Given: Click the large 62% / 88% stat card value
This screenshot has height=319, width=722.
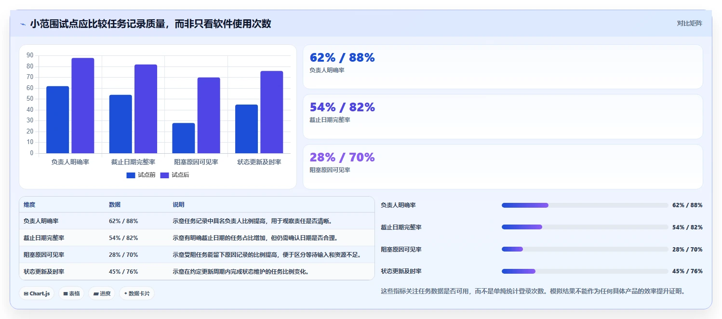Looking at the screenshot, I should tap(342, 57).
